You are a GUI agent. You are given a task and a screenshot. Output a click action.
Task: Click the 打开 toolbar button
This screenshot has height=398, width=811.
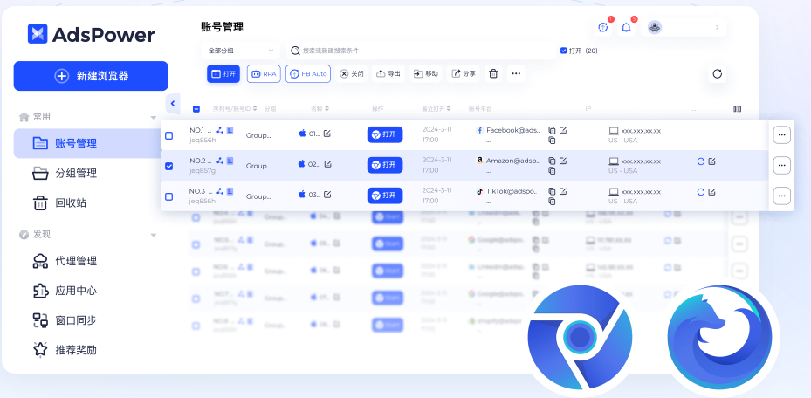coord(223,74)
